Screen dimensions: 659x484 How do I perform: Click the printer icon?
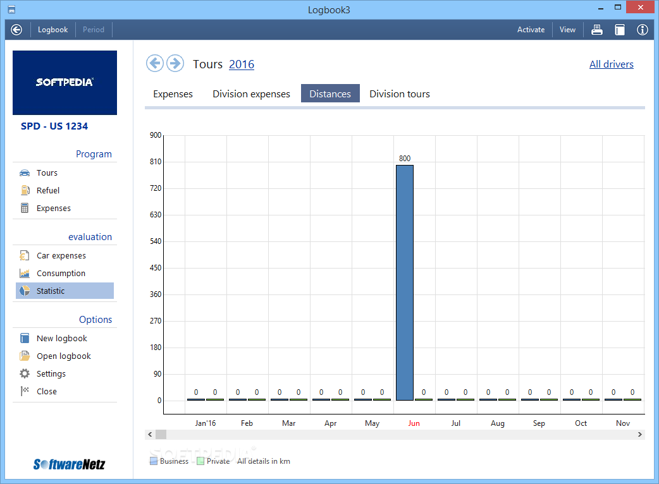(x=597, y=30)
